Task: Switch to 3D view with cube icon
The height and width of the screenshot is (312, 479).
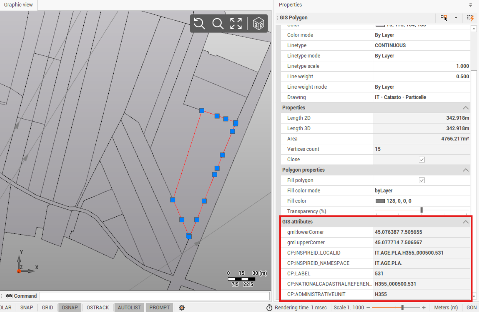Action: coord(258,24)
